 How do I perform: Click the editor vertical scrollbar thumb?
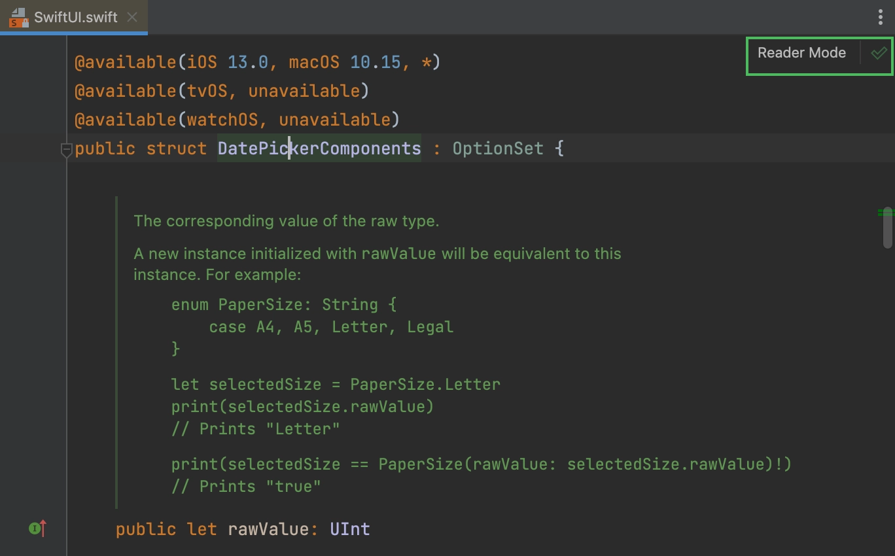click(x=888, y=228)
